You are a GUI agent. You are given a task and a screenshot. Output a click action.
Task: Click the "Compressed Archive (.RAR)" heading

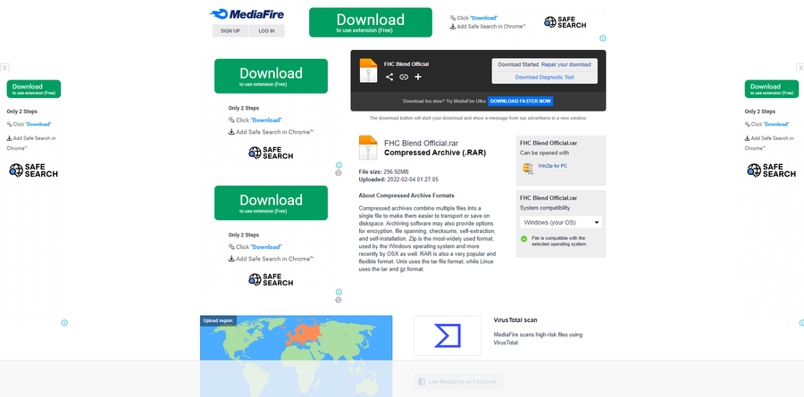pyautogui.click(x=435, y=153)
